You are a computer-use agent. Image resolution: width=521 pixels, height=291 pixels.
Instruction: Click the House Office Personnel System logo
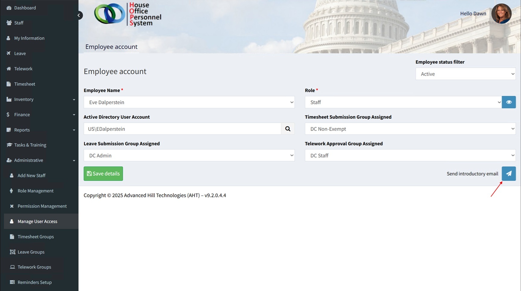coord(128,14)
